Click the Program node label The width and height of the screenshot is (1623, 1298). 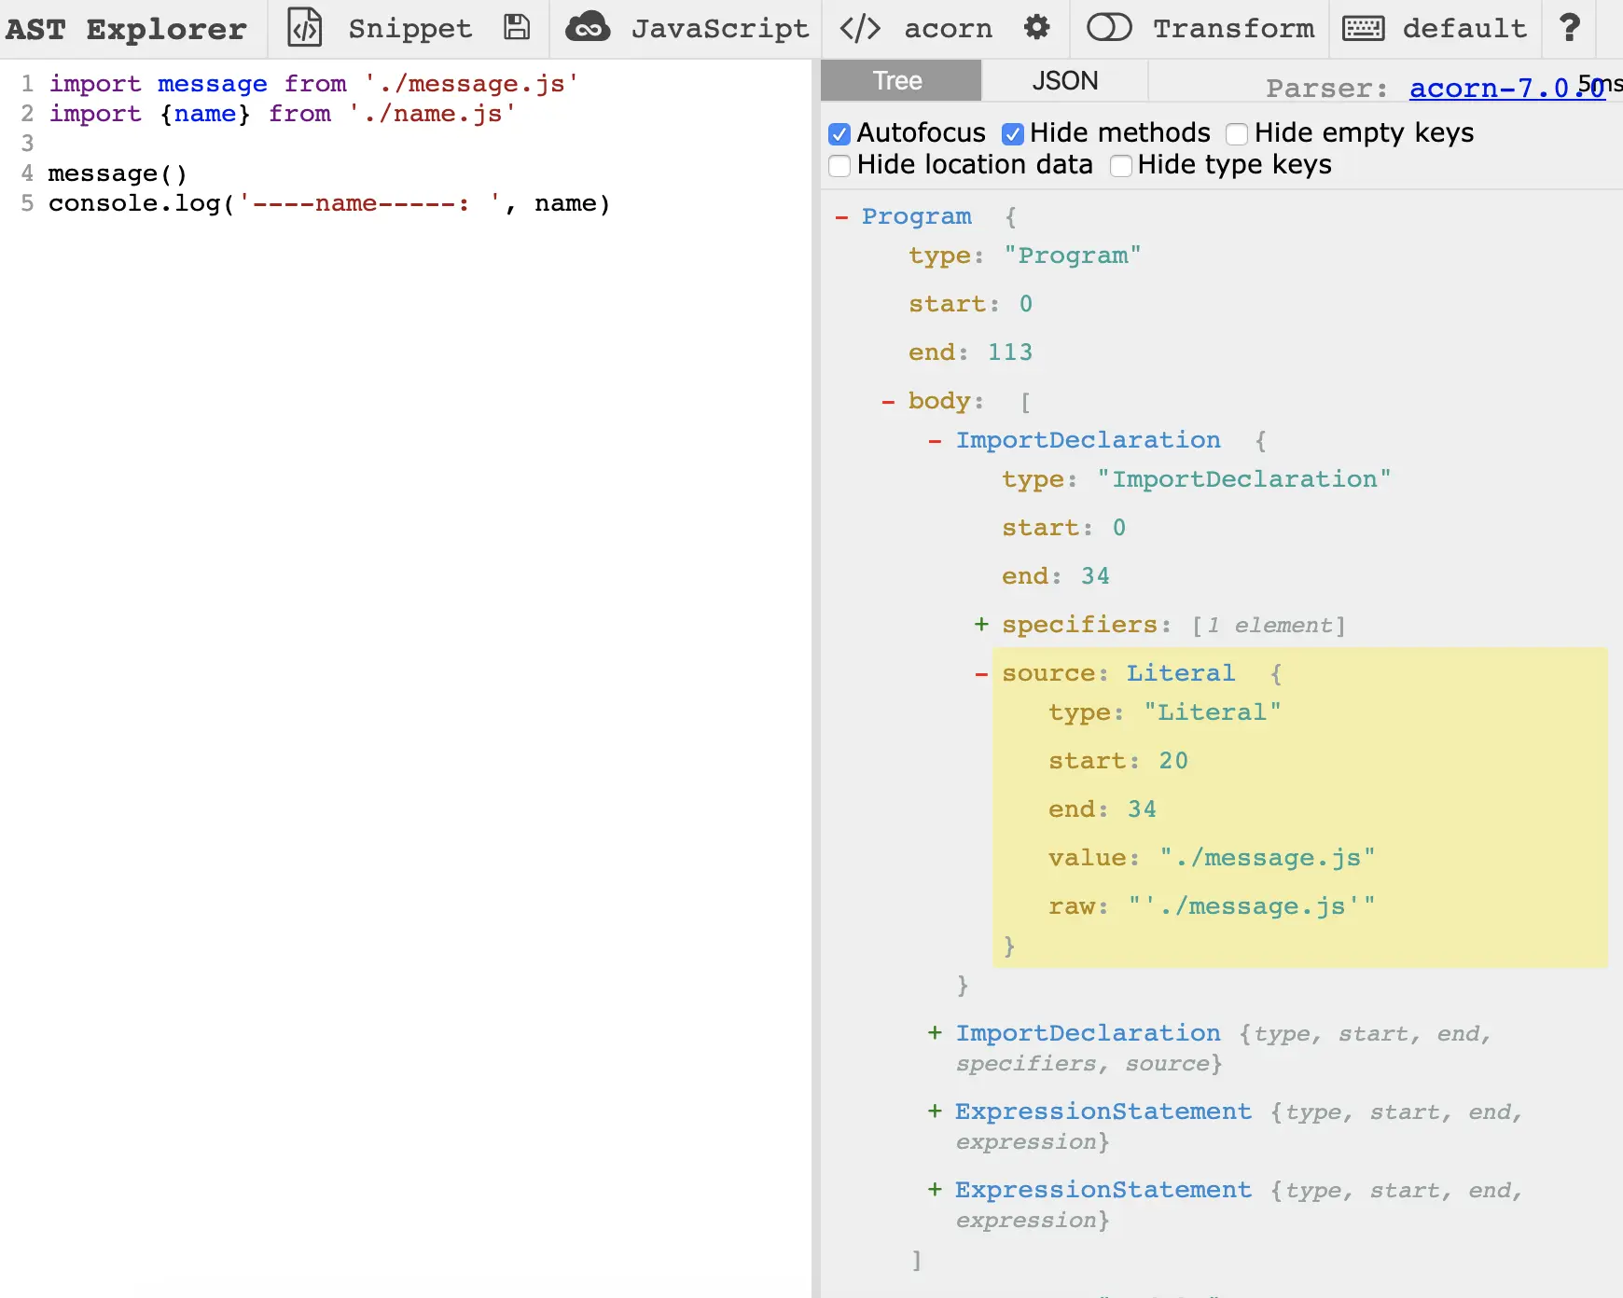tap(917, 216)
